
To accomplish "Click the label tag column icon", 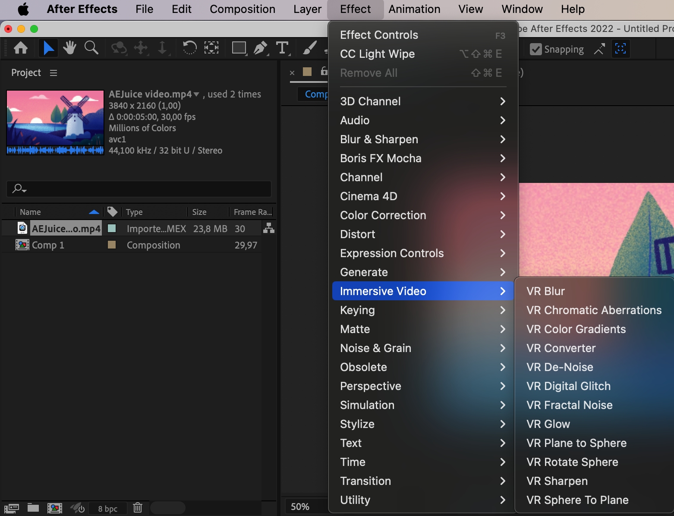I will [112, 211].
